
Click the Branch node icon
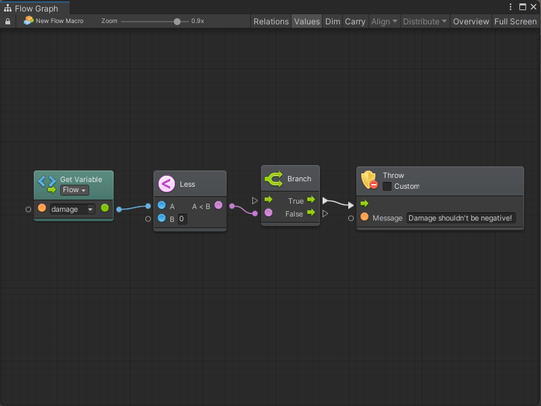click(x=273, y=179)
